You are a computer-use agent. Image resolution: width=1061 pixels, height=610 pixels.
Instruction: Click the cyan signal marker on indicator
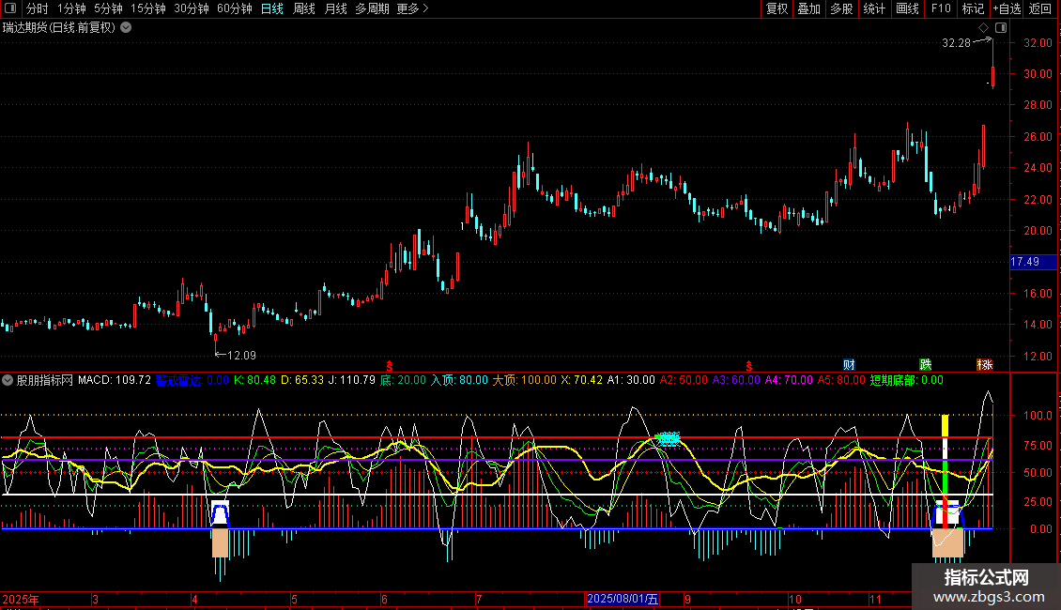pos(668,438)
